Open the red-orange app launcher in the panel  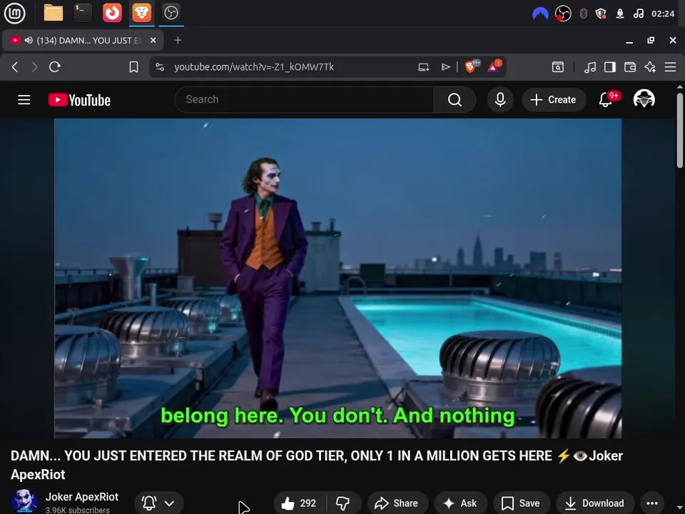pos(112,13)
